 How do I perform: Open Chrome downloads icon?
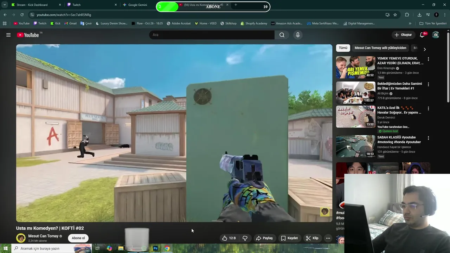[419, 15]
